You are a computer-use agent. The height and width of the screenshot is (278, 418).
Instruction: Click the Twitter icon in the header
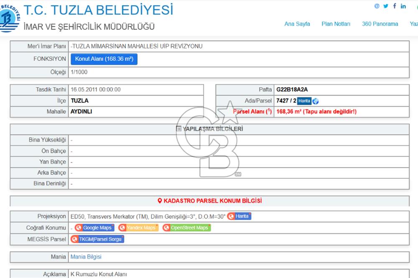385,6
